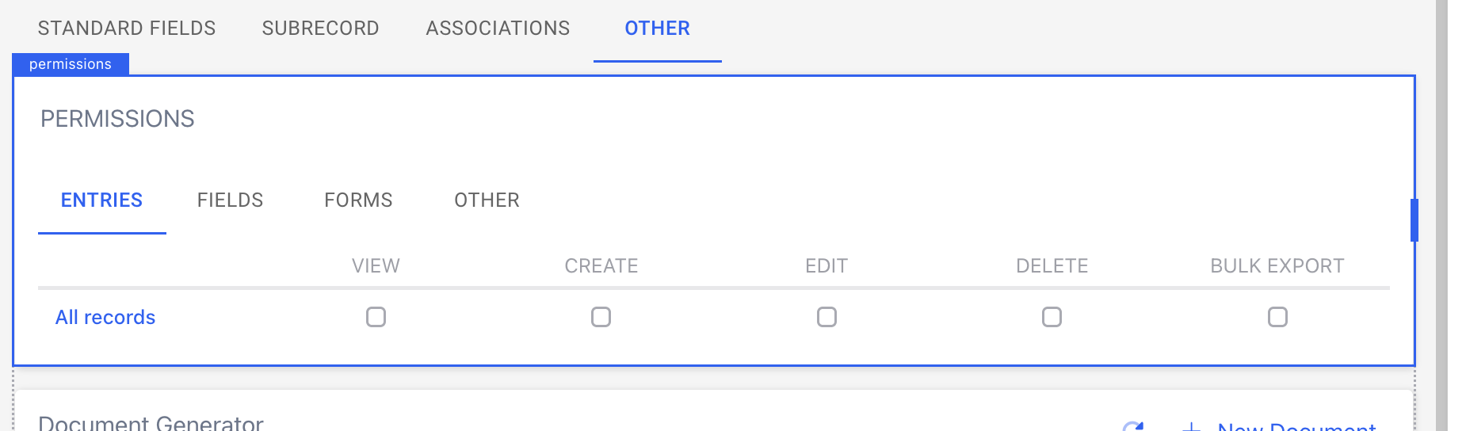Viewport: 1466px width, 431px height.
Task: Enable Create permission for All records
Action: pyautogui.click(x=601, y=317)
